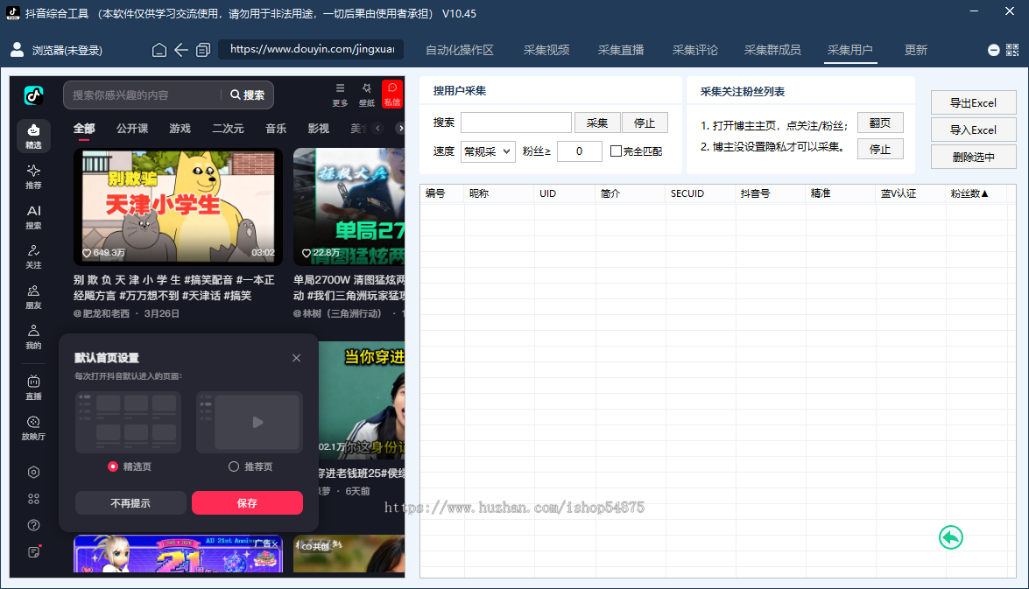The height and width of the screenshot is (589, 1029).
Task: Click 导出Excel button
Action: coord(973,103)
